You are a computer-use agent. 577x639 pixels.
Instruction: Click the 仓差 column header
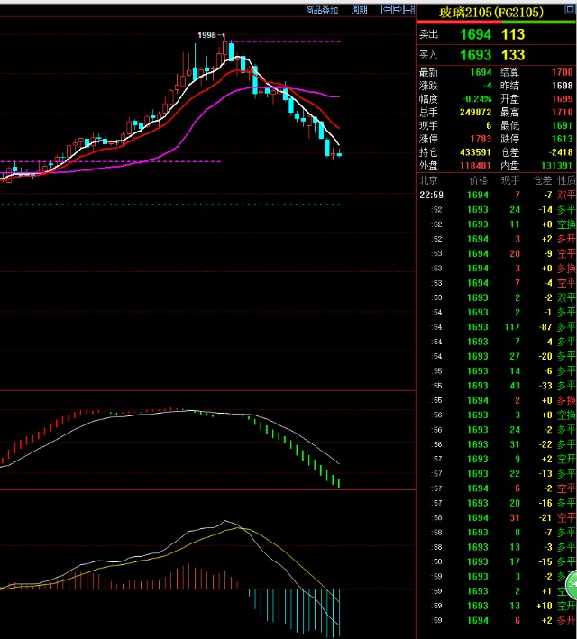coord(540,180)
